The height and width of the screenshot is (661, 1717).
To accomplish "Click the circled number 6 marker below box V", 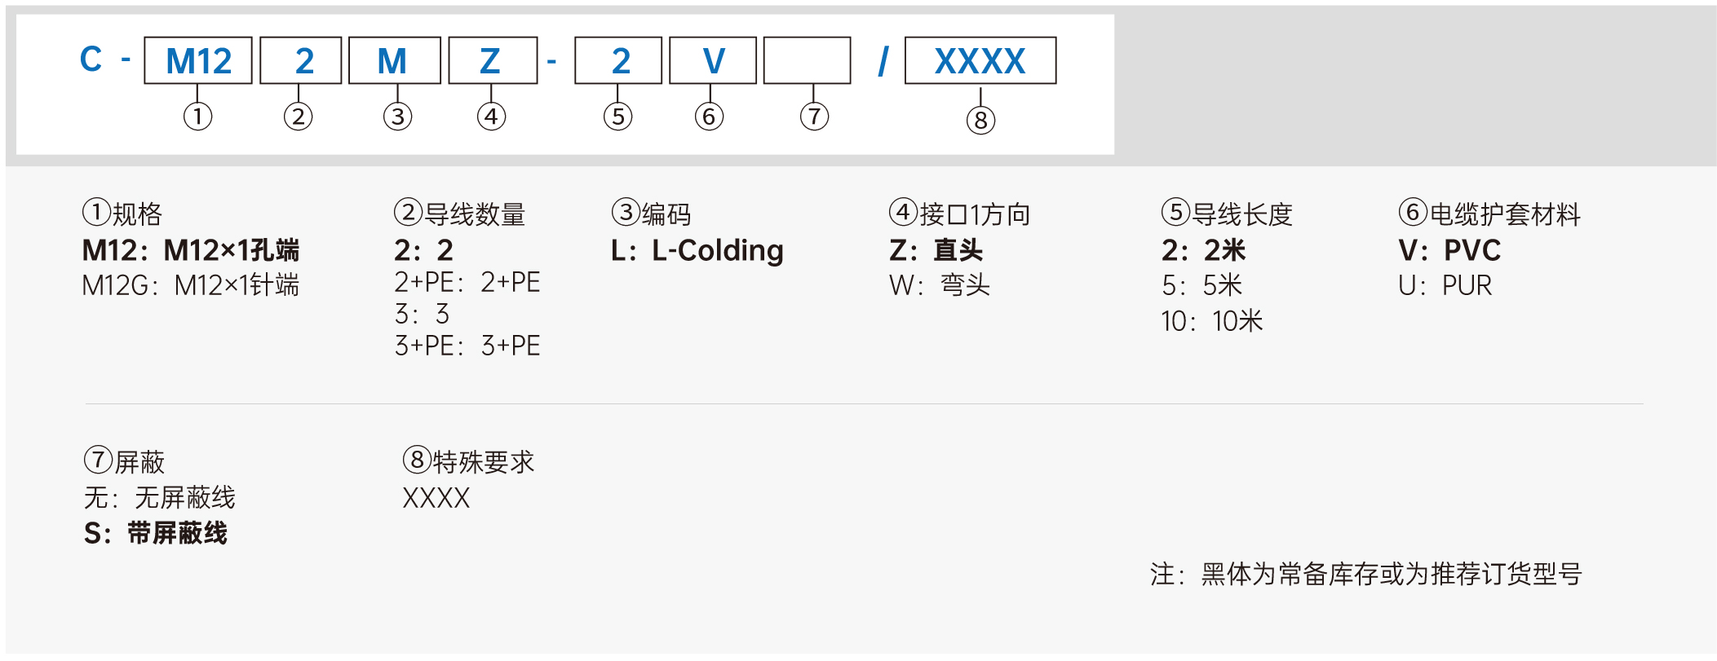I will pos(709,117).
